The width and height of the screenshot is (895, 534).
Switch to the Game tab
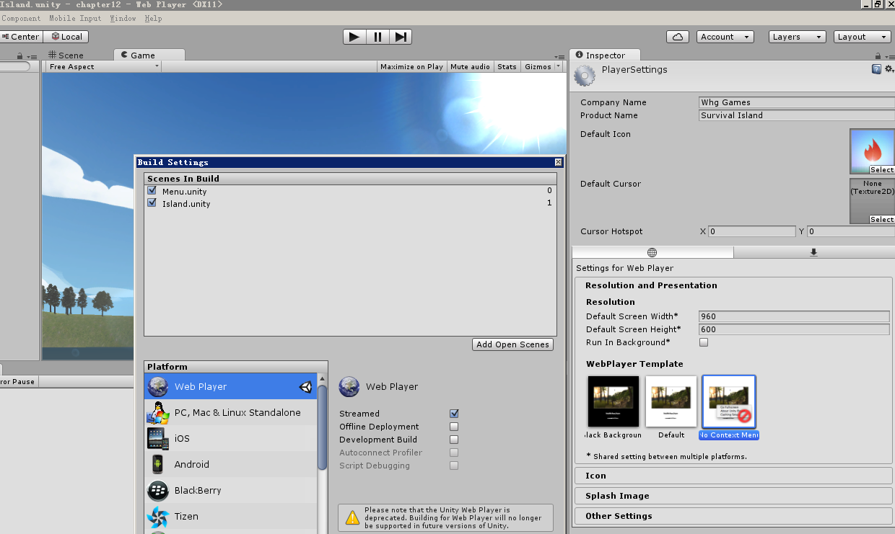click(x=149, y=55)
